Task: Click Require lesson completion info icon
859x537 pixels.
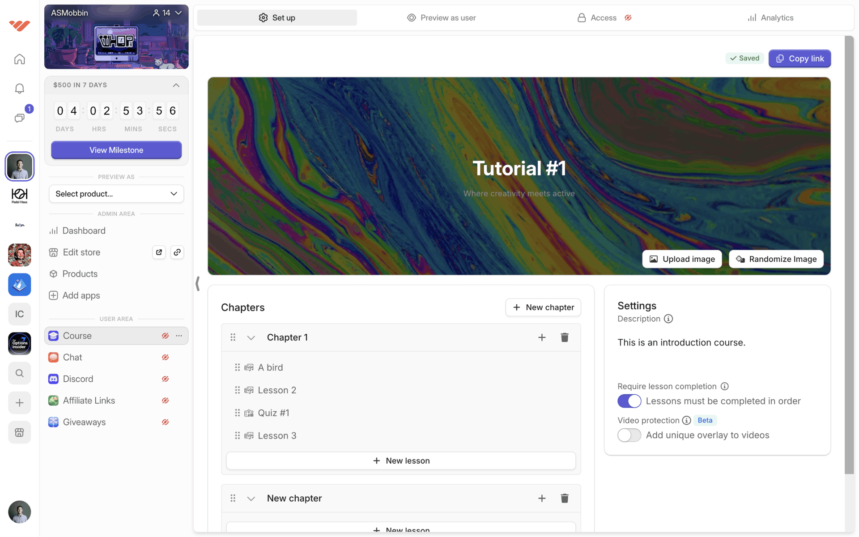Action: tap(725, 386)
